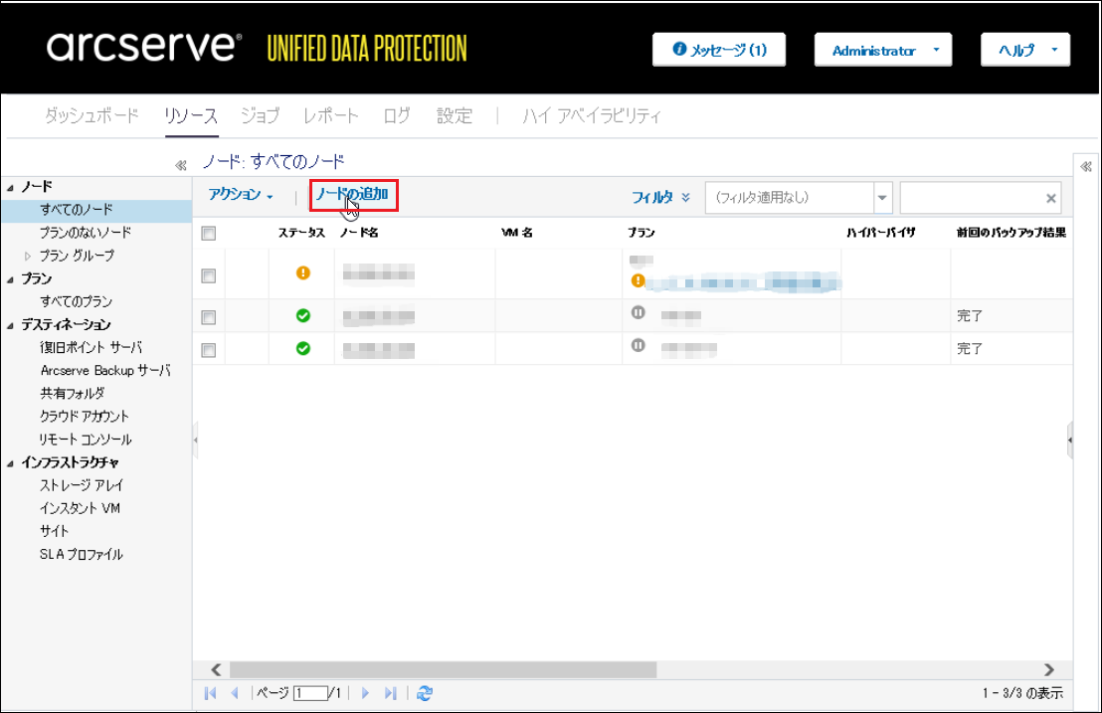Check the third node row checkbox
This screenshot has width=1102, height=713.
pyautogui.click(x=209, y=349)
